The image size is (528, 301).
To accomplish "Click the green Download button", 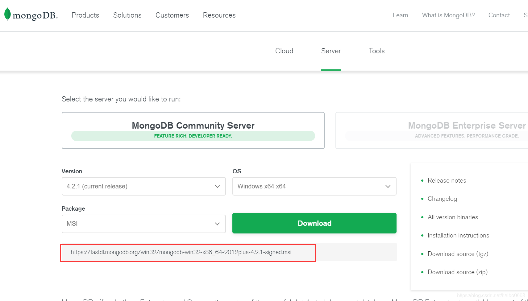I will click(x=314, y=223).
